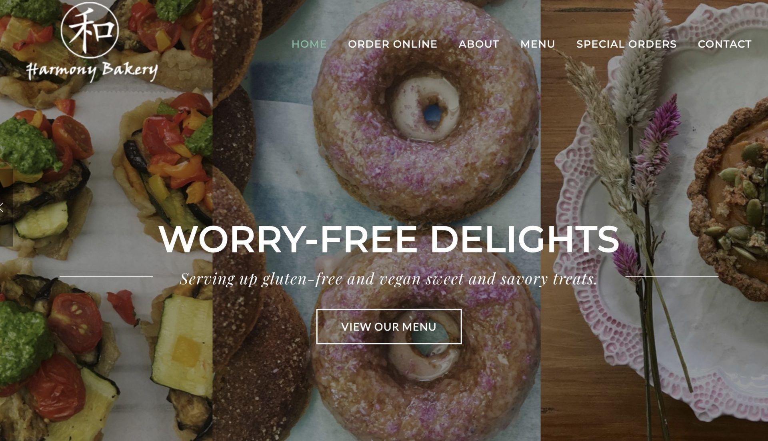Select MENU in the top navigation
The image size is (768, 441).
538,44
